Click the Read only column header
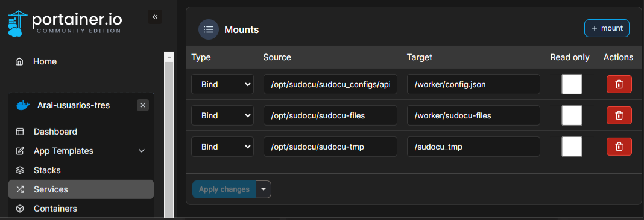Image resolution: width=644 pixels, height=220 pixels. (570, 57)
